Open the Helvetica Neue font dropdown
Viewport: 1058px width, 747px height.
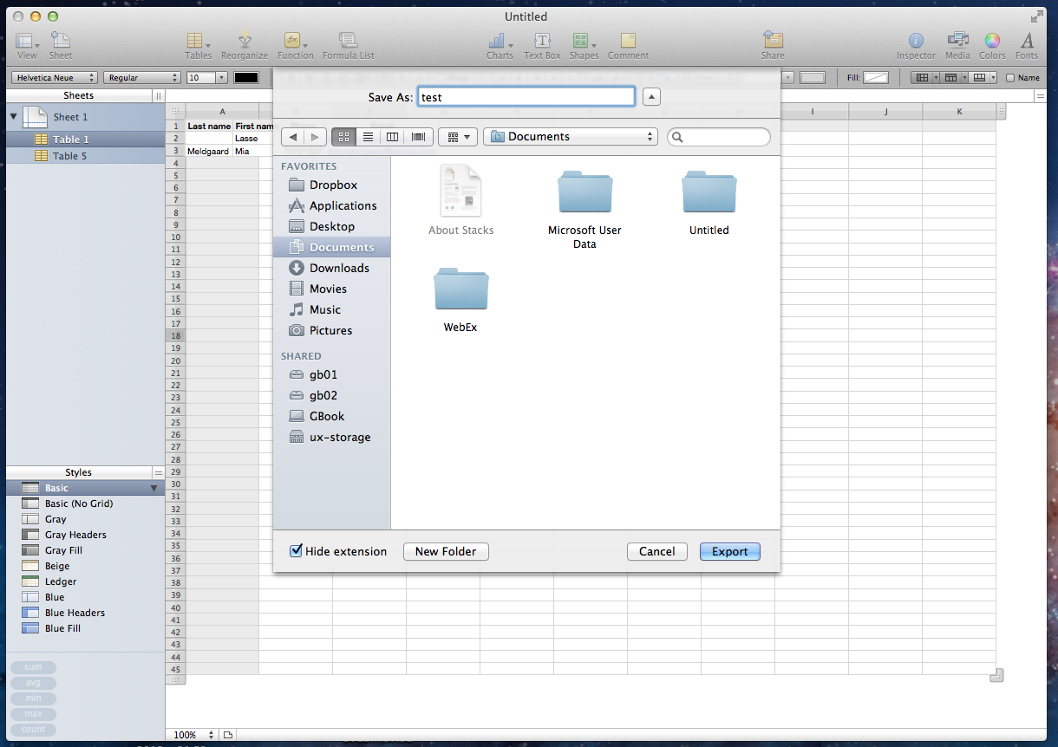click(x=54, y=78)
